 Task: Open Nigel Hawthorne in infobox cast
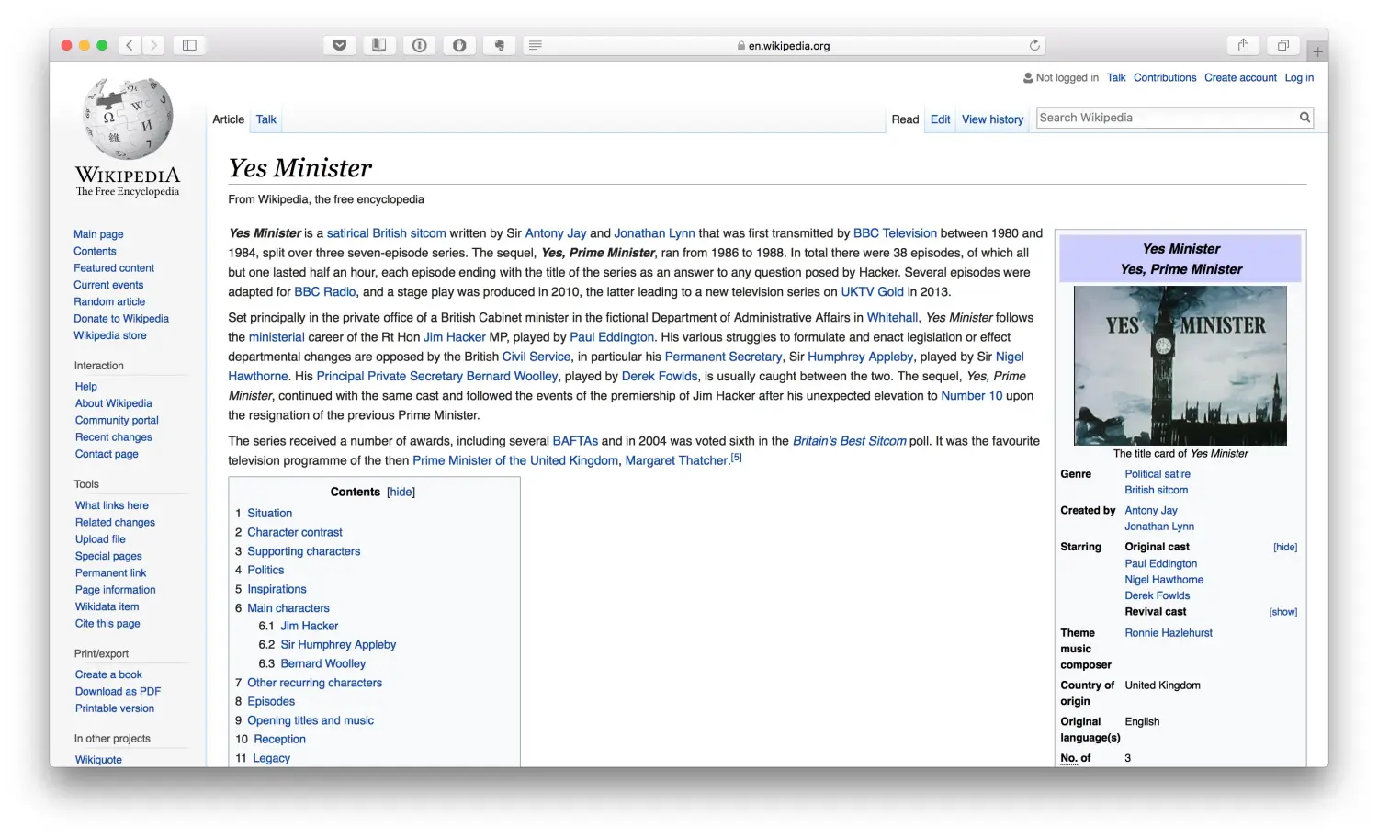[x=1164, y=581]
